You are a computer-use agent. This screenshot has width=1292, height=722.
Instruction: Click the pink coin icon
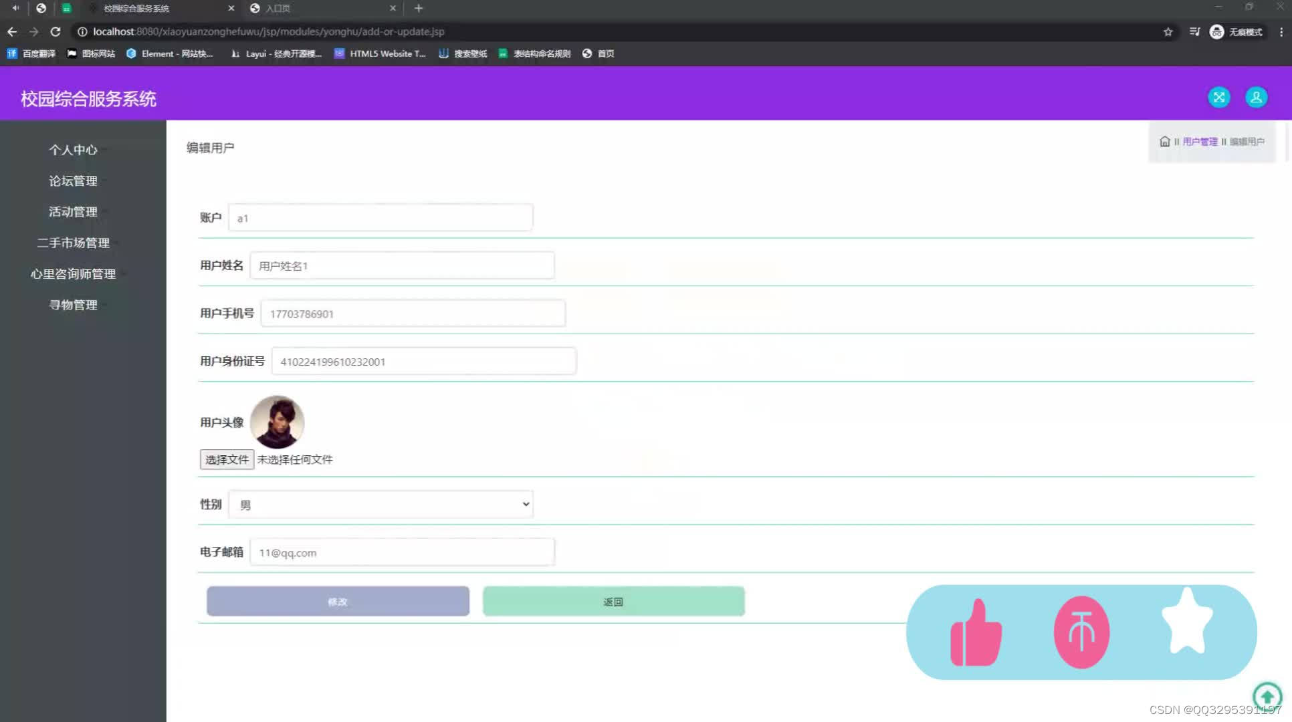click(x=1081, y=632)
